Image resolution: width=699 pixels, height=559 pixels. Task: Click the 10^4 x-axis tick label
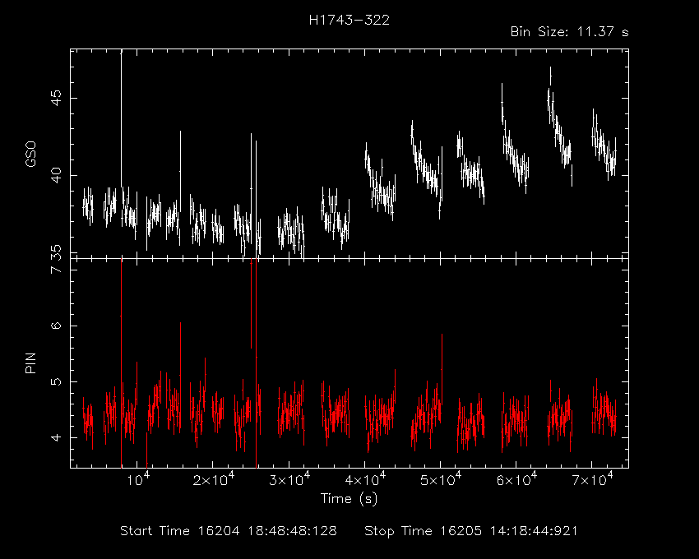coord(139,479)
